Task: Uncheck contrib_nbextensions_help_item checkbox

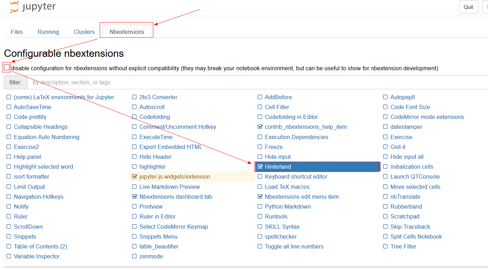Action: pyautogui.click(x=260, y=127)
